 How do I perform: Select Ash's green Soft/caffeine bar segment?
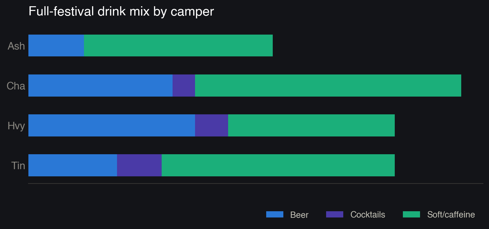(x=178, y=45)
